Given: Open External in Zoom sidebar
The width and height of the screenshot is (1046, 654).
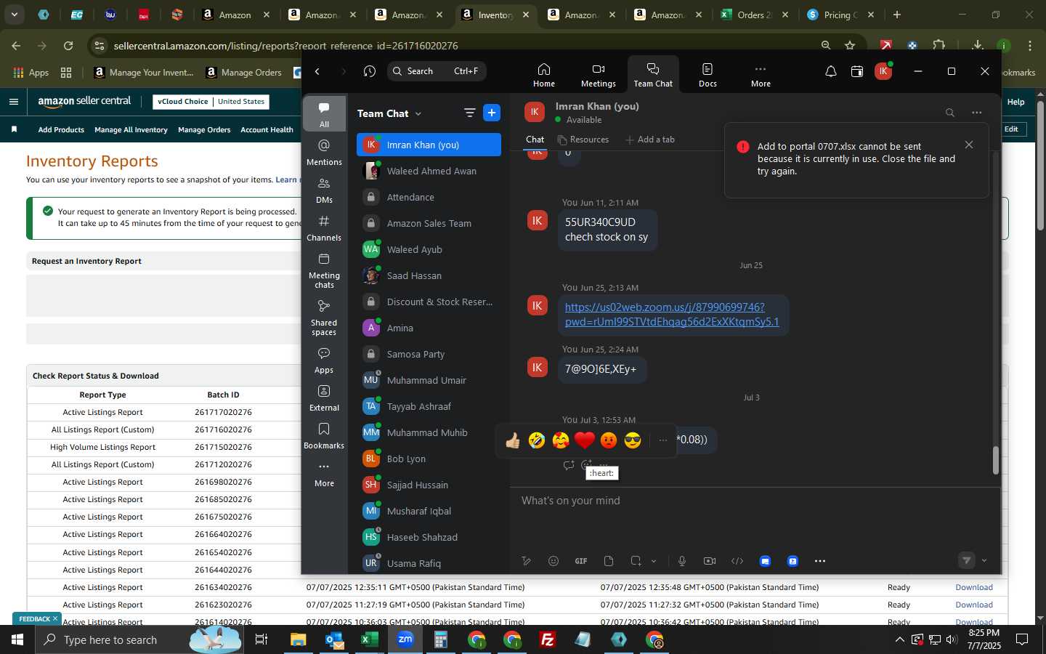Looking at the screenshot, I should pos(324,398).
